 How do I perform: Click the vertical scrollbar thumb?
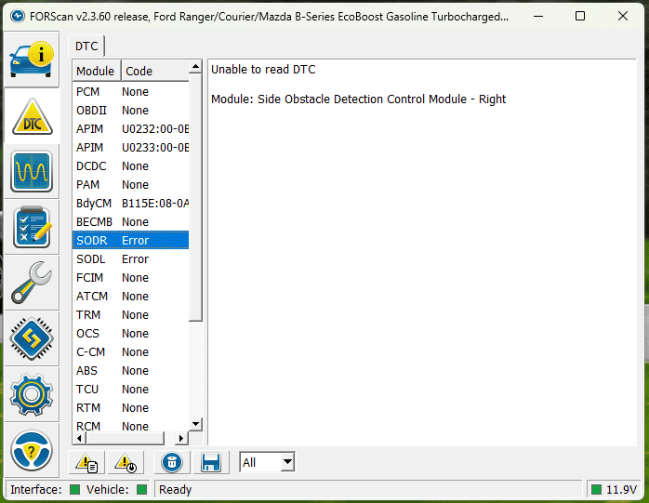click(x=195, y=197)
